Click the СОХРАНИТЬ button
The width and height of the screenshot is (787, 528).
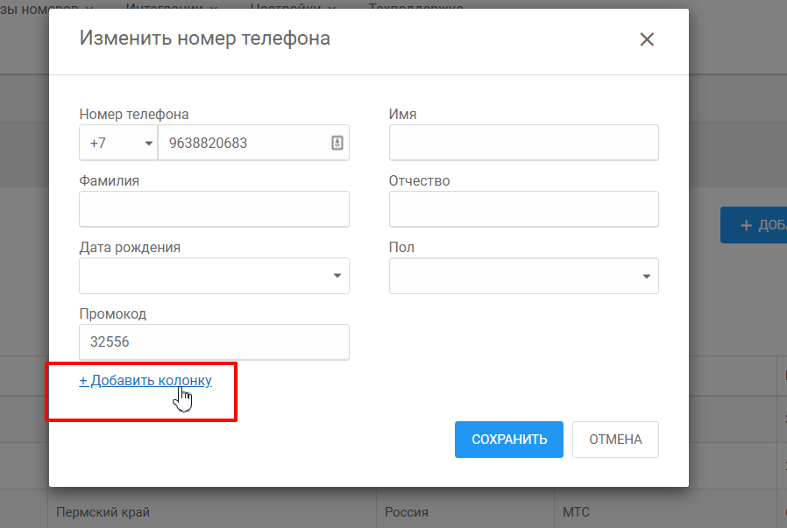click(x=509, y=440)
